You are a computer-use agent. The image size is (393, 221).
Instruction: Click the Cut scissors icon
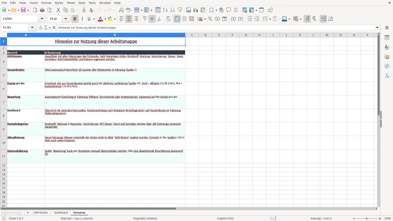coord(58,10)
